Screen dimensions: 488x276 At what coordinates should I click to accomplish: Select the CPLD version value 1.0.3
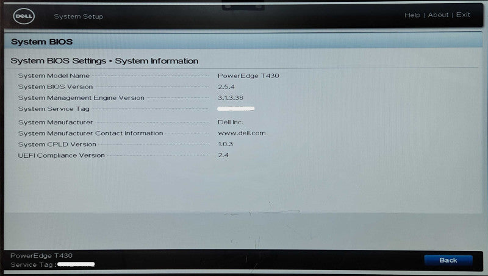225,144
